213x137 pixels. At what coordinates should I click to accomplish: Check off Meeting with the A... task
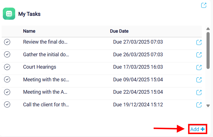(7, 92)
